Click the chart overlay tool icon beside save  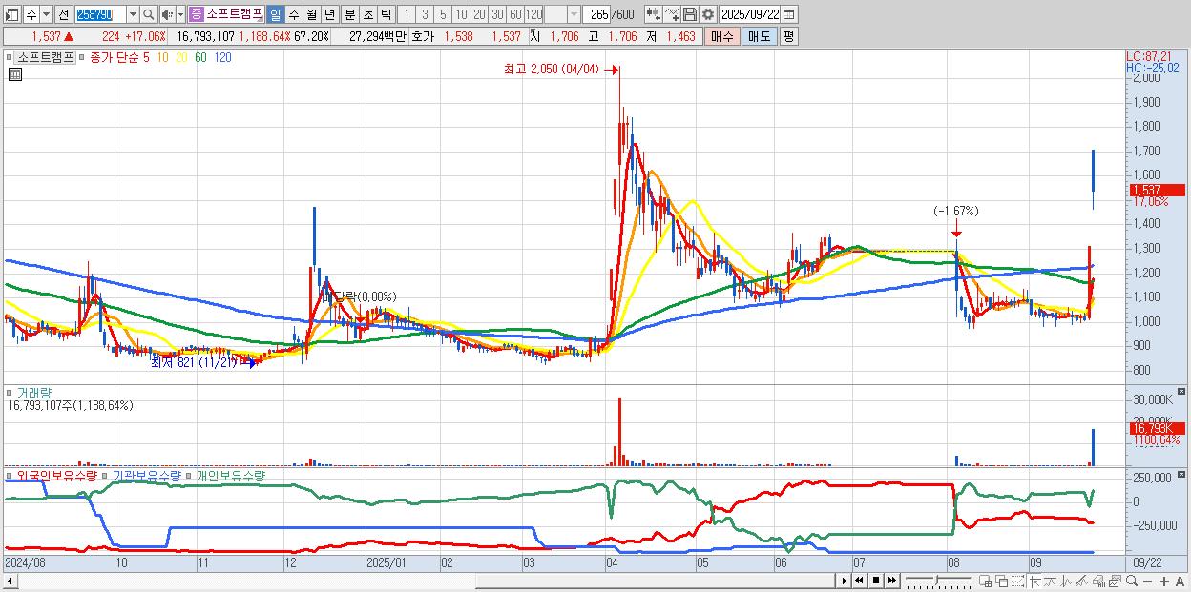click(672, 14)
